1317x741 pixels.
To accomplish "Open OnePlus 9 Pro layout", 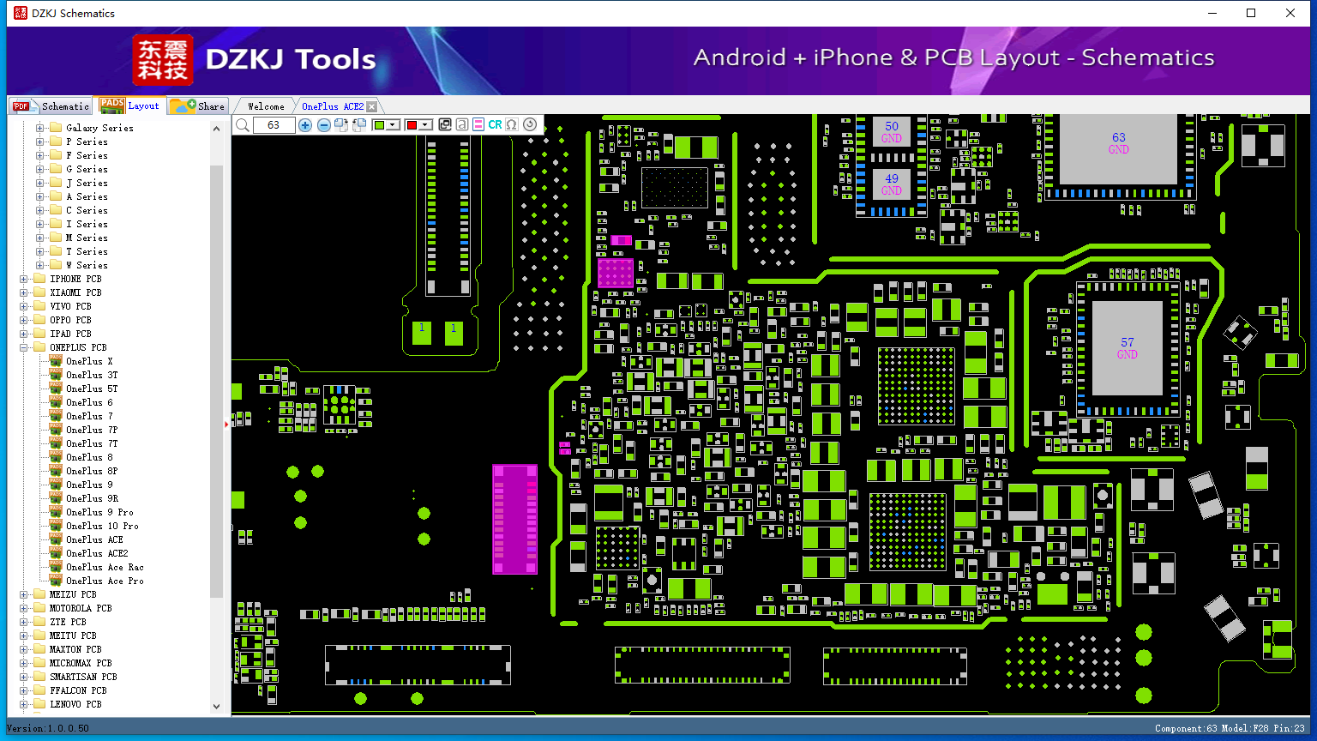I will click(x=99, y=512).
